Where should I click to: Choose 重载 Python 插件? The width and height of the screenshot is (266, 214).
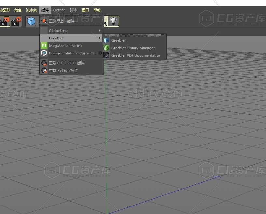click(x=72, y=70)
